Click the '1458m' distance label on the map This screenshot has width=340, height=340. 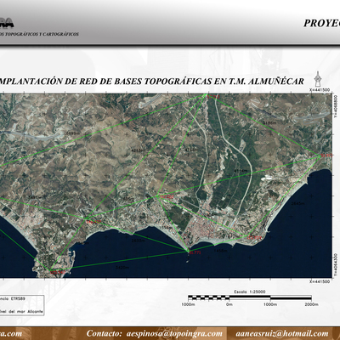coord(221,251)
